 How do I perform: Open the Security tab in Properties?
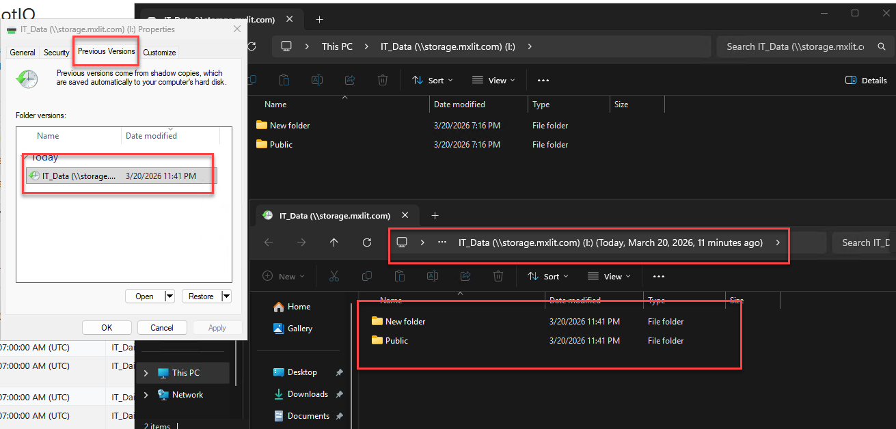56,53
